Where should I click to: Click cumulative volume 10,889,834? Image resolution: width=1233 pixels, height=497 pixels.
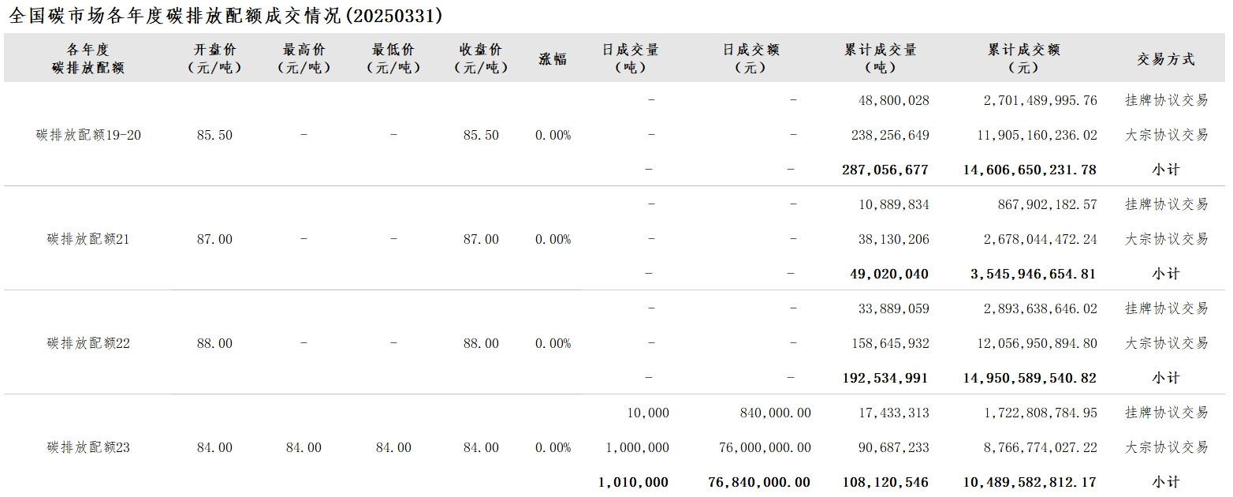pyautogui.click(x=894, y=204)
